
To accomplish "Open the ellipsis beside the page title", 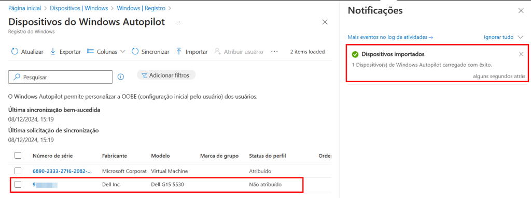I will click(178, 22).
